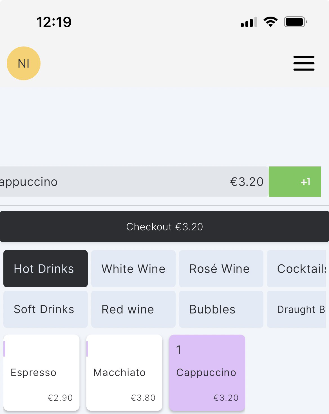
Task: Tap the 12:19 clock in status bar
Action: [x=54, y=22]
